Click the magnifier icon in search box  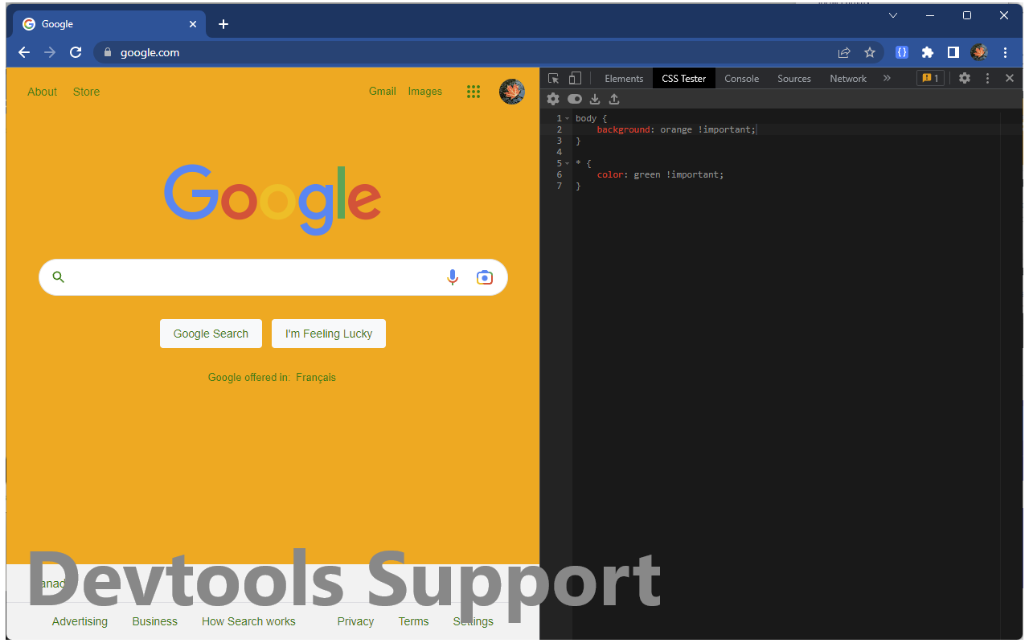[x=58, y=277]
